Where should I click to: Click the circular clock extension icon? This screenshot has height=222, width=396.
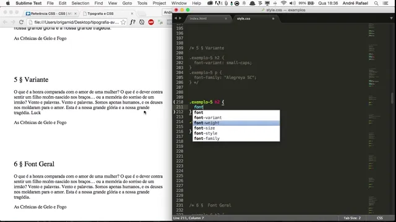pyautogui.click(x=142, y=22)
